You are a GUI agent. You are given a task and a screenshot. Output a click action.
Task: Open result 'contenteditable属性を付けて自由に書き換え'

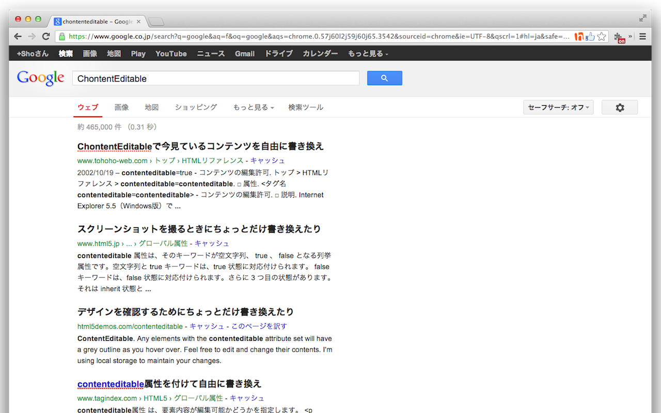(x=169, y=384)
